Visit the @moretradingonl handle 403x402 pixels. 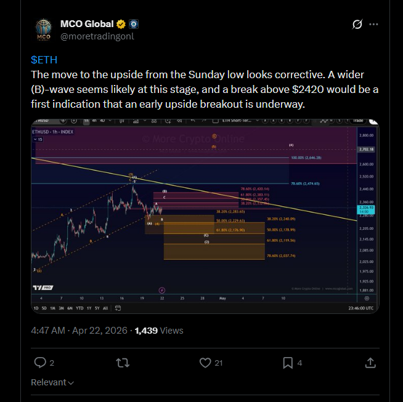(x=97, y=36)
